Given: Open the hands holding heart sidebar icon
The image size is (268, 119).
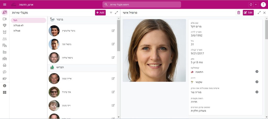Looking at the screenshot, I should pos(5,59).
